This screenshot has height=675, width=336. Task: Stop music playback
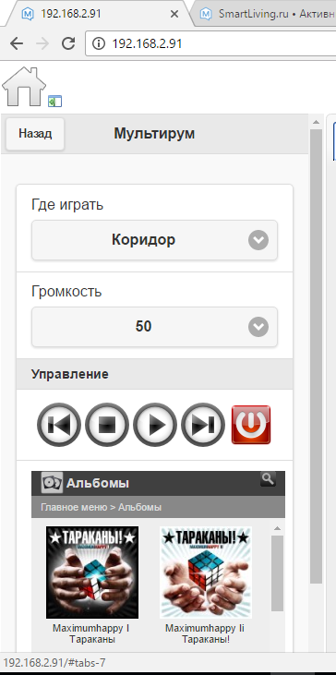click(x=107, y=425)
